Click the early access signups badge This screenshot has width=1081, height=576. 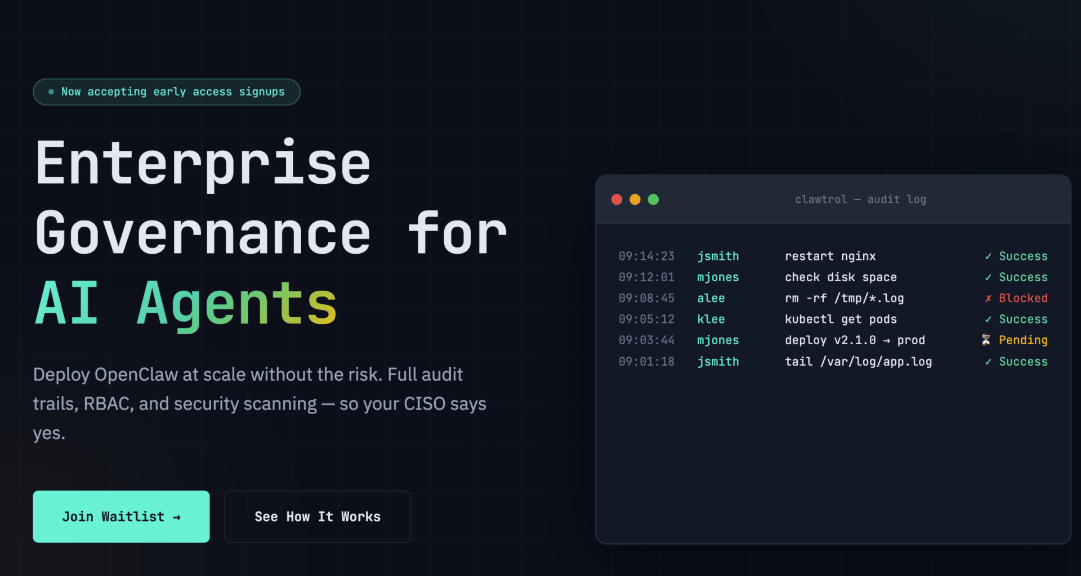(167, 92)
